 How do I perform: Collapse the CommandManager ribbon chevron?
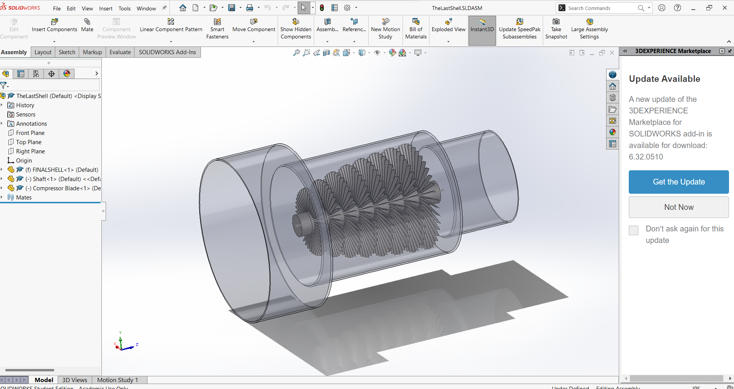(x=729, y=42)
